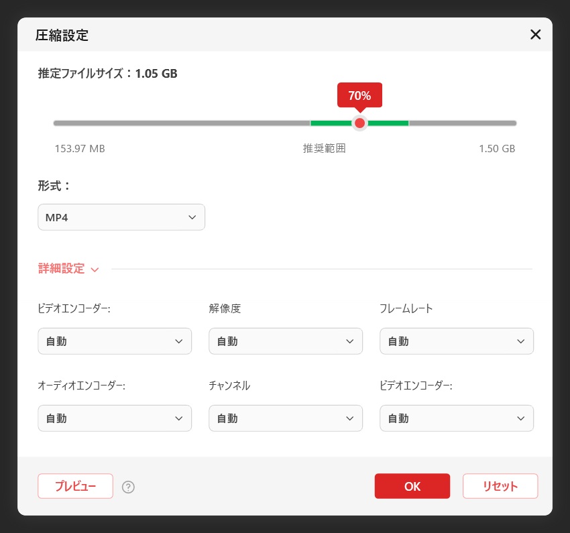Screen dimensions: 570x533
Task: Open ビデオエンコーダー dropdown below フレームレート
Action: pyautogui.click(x=456, y=418)
